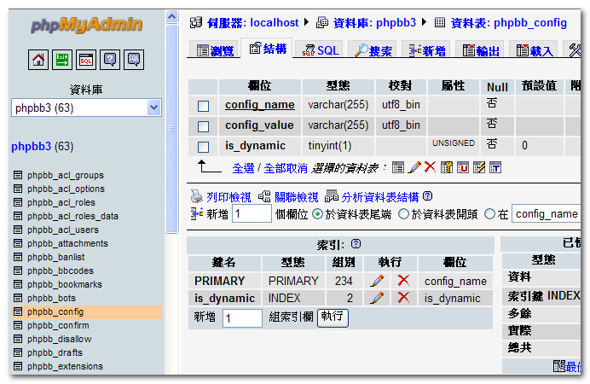
Task: Click the phpbb3 database link in sidebar
Action: point(31,146)
